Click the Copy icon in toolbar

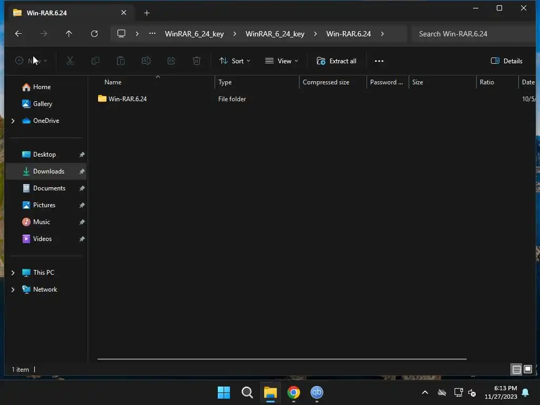tap(95, 61)
